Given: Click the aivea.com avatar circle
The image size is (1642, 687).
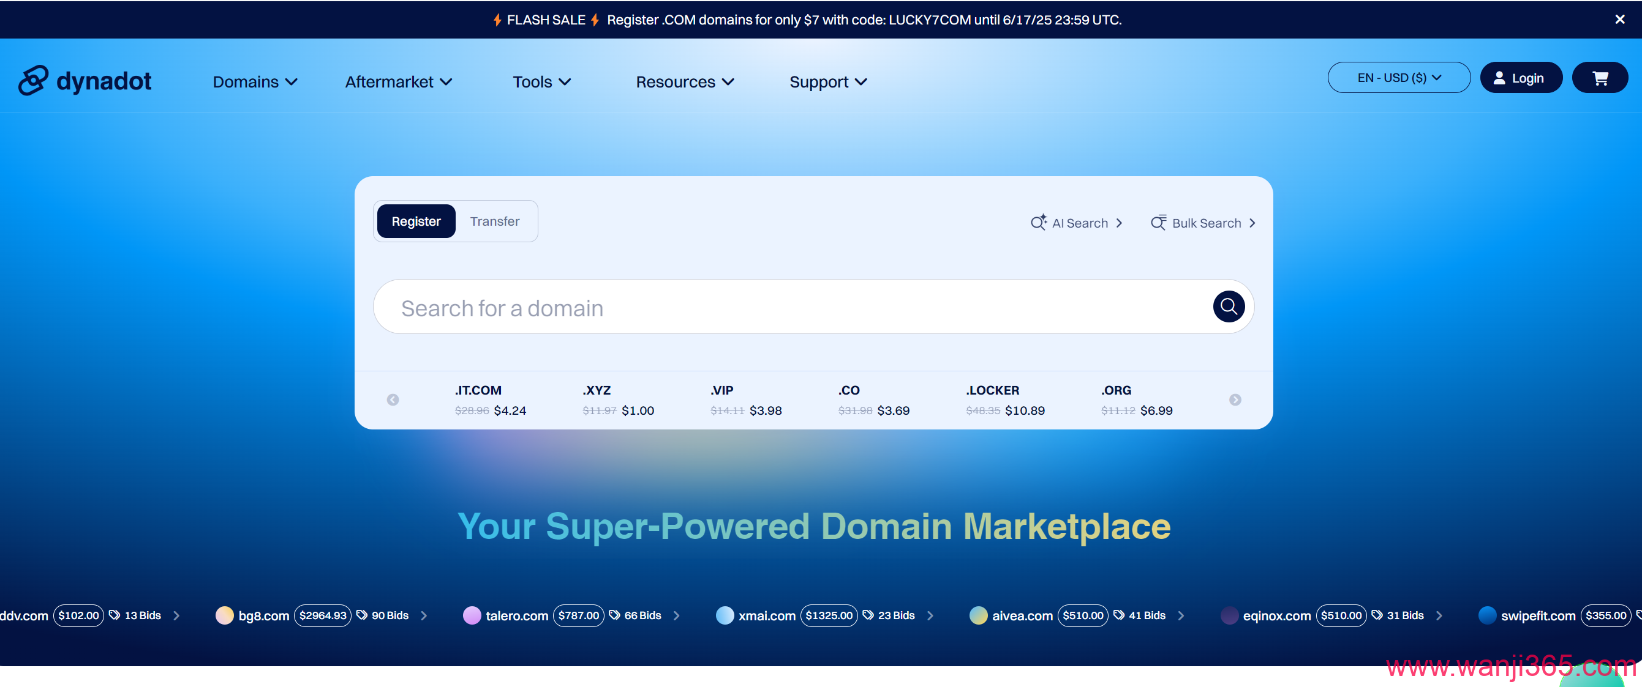Looking at the screenshot, I should pyautogui.click(x=978, y=615).
